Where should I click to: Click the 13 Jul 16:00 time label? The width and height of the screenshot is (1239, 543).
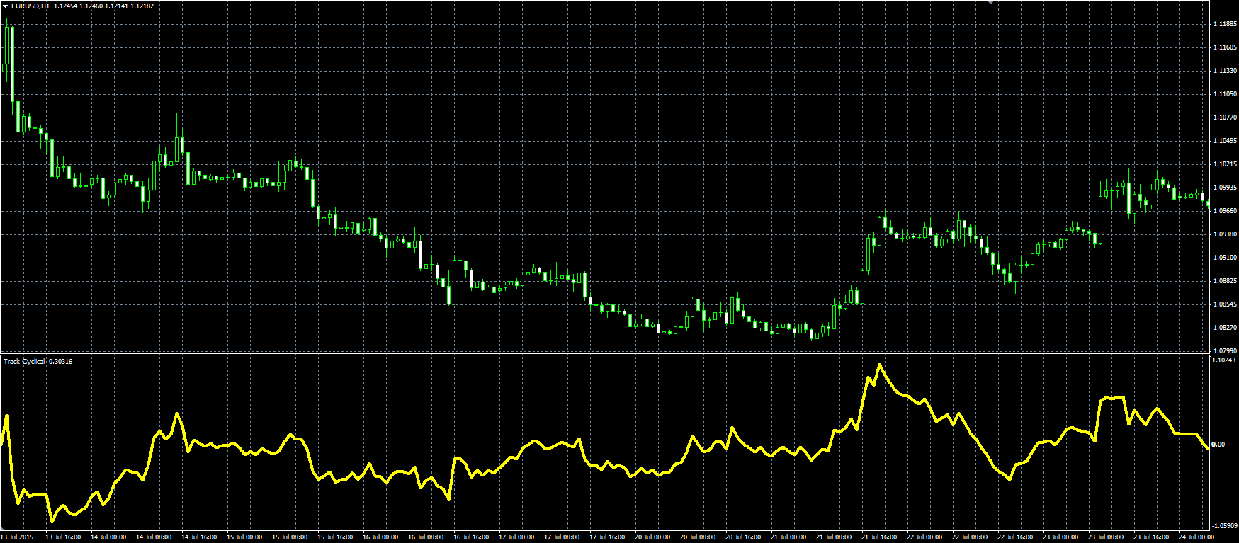[63, 537]
